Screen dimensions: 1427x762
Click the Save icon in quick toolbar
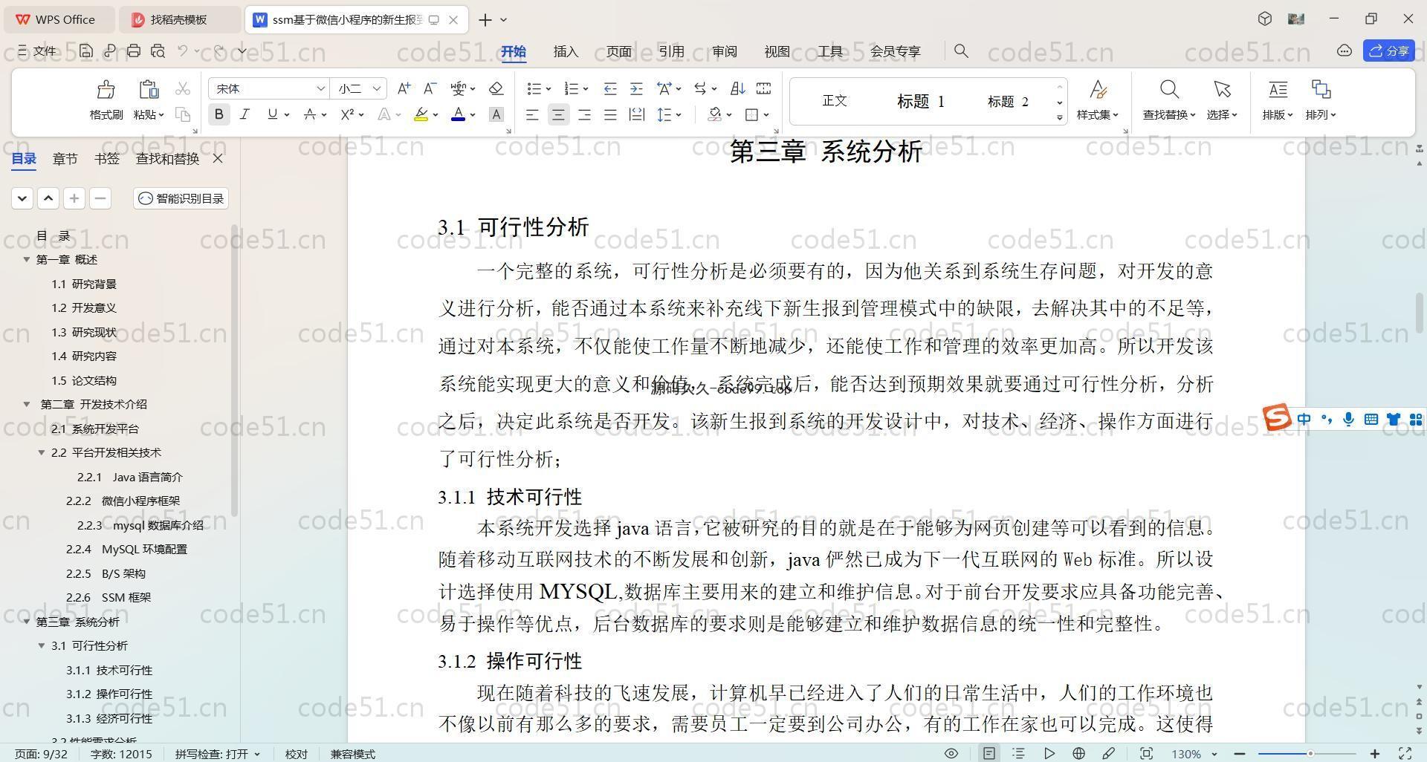tap(86, 51)
